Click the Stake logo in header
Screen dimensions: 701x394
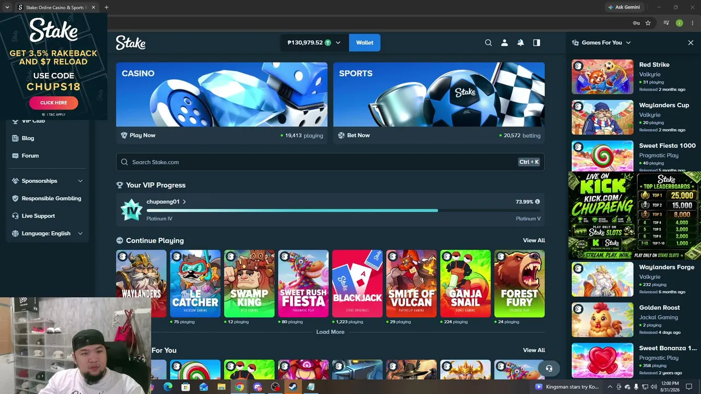tap(130, 43)
